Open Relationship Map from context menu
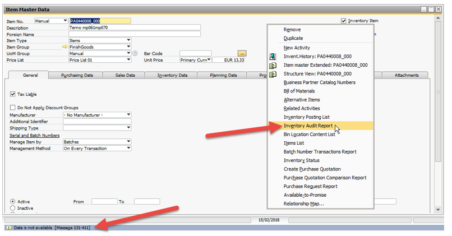This screenshot has width=452, height=236. [x=303, y=203]
